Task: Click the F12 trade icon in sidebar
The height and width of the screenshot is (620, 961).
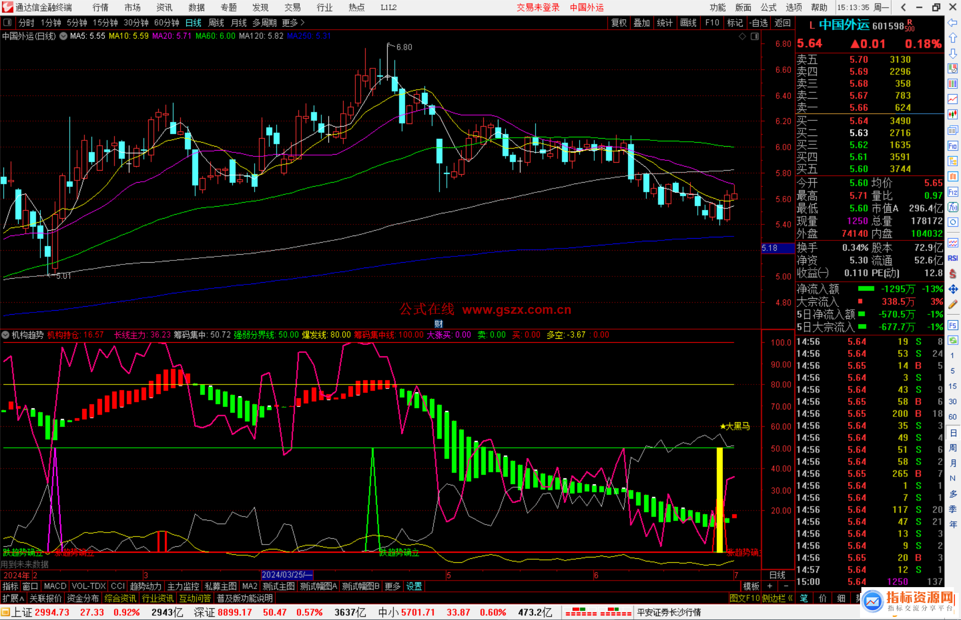Action: click(x=953, y=192)
